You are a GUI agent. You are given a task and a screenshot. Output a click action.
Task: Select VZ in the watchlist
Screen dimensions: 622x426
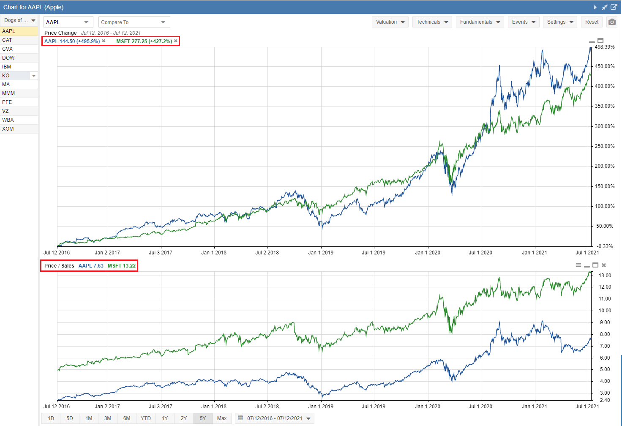tap(19, 111)
